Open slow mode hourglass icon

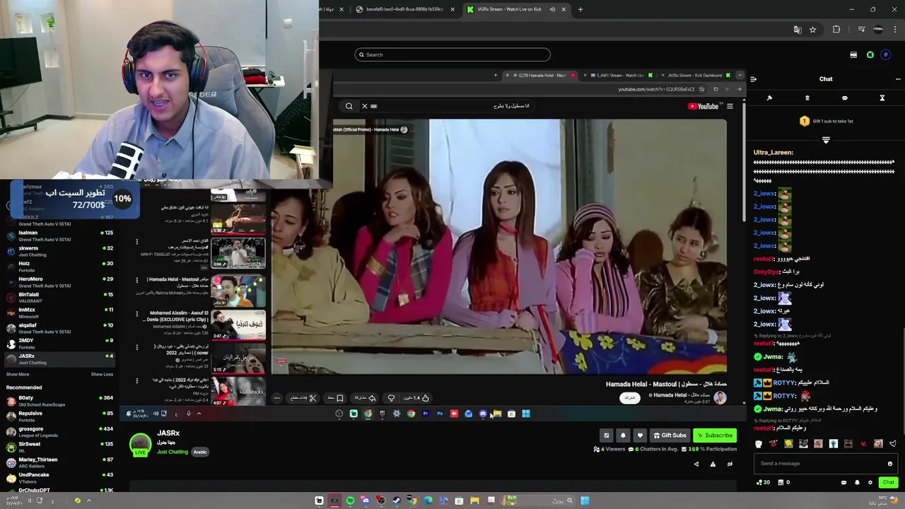click(x=882, y=98)
